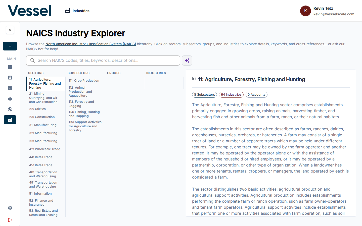Click the 5 Subsectors badge

204,95
